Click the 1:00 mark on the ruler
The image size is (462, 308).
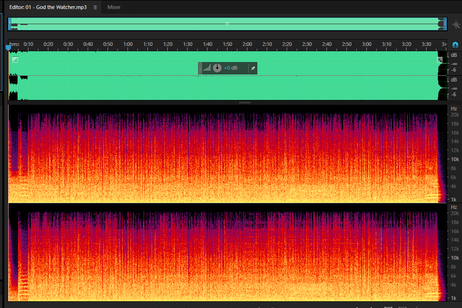[128, 44]
